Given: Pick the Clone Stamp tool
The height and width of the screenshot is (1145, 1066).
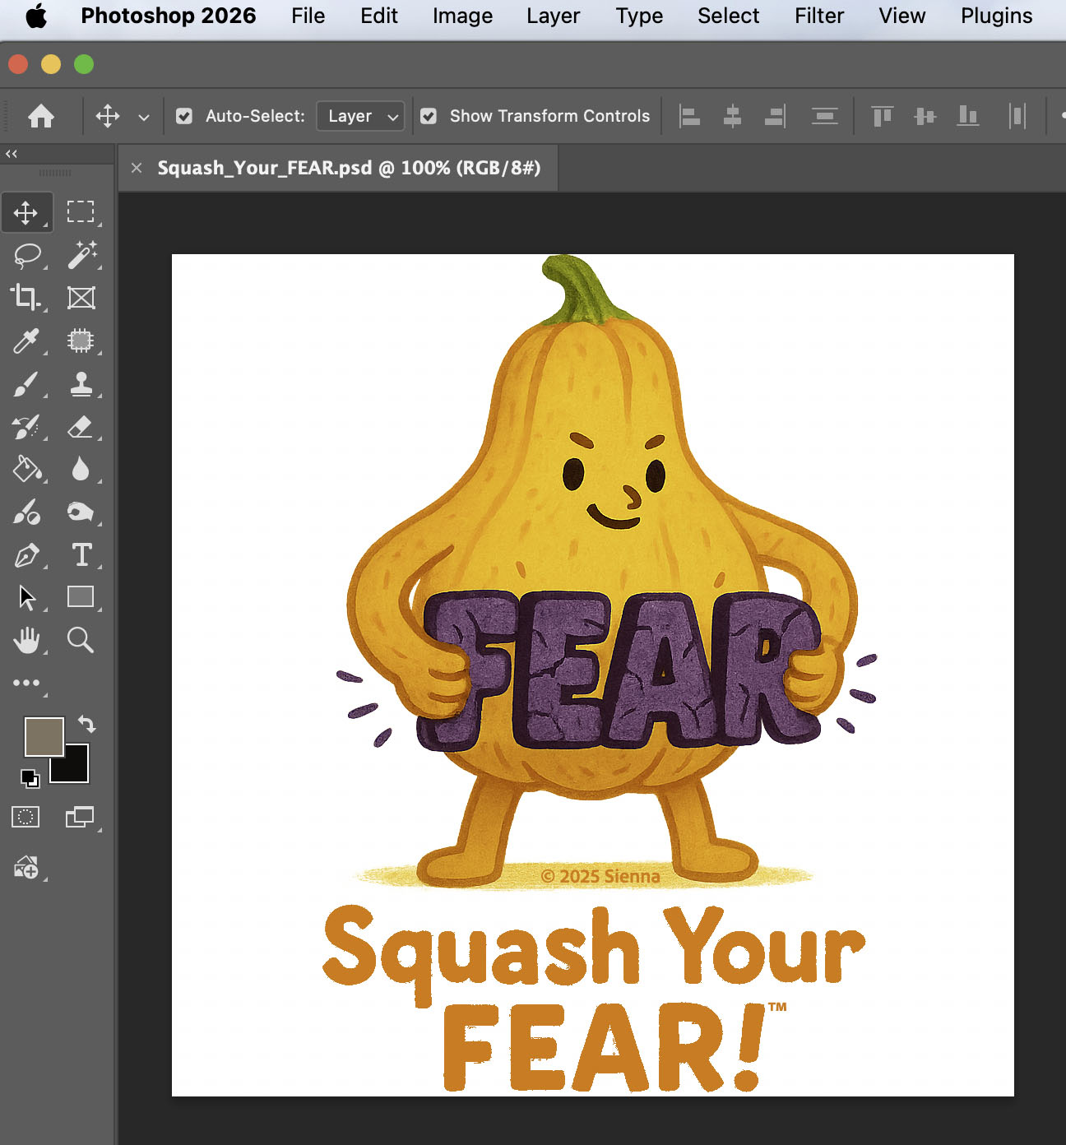Looking at the screenshot, I should [x=81, y=383].
